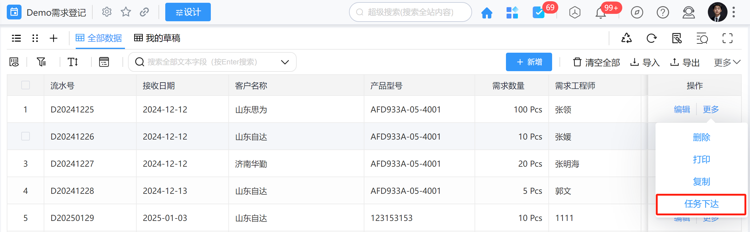Click the blue 新增 button
Viewport: 750px width, 232px height.
point(529,62)
